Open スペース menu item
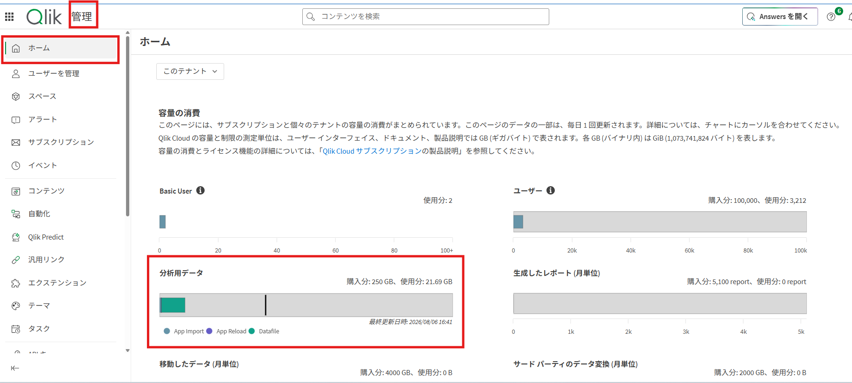The image size is (852, 383). [x=60, y=97]
